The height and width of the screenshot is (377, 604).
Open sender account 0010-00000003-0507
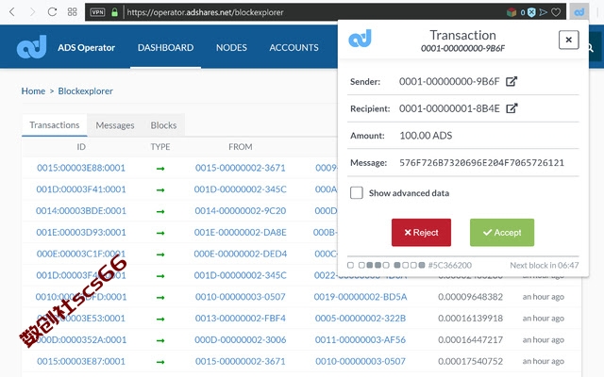[240, 297]
